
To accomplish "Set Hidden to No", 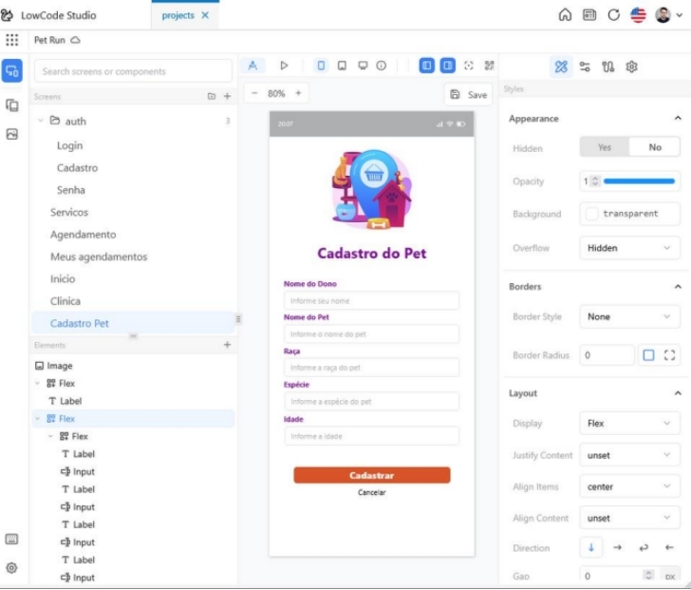I will [x=655, y=147].
